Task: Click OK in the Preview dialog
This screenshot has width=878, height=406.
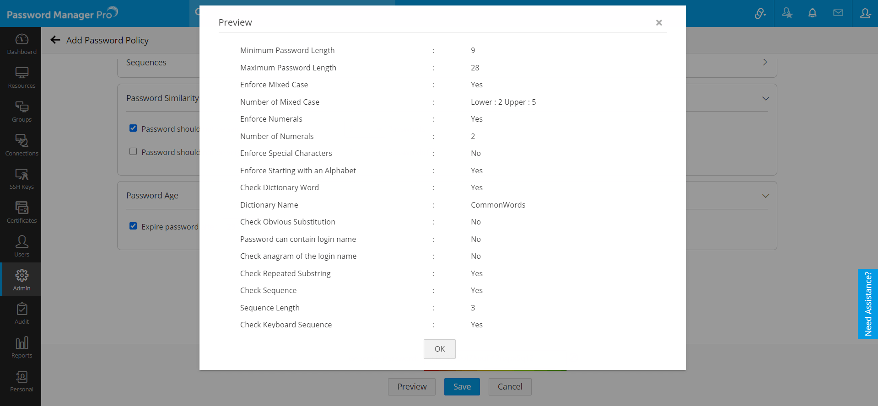Action: (439, 349)
